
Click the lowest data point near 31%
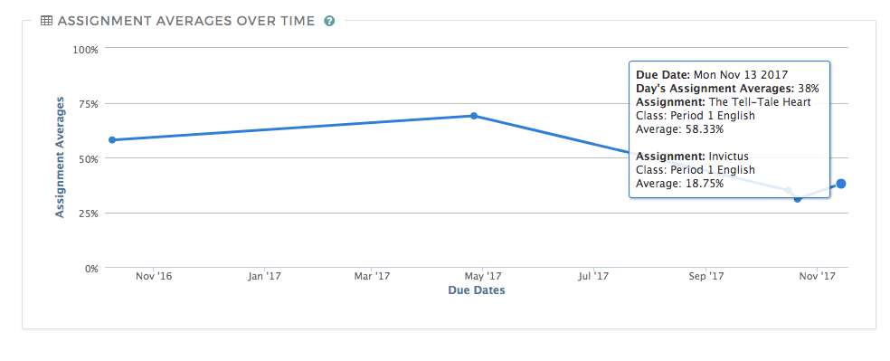(x=798, y=199)
